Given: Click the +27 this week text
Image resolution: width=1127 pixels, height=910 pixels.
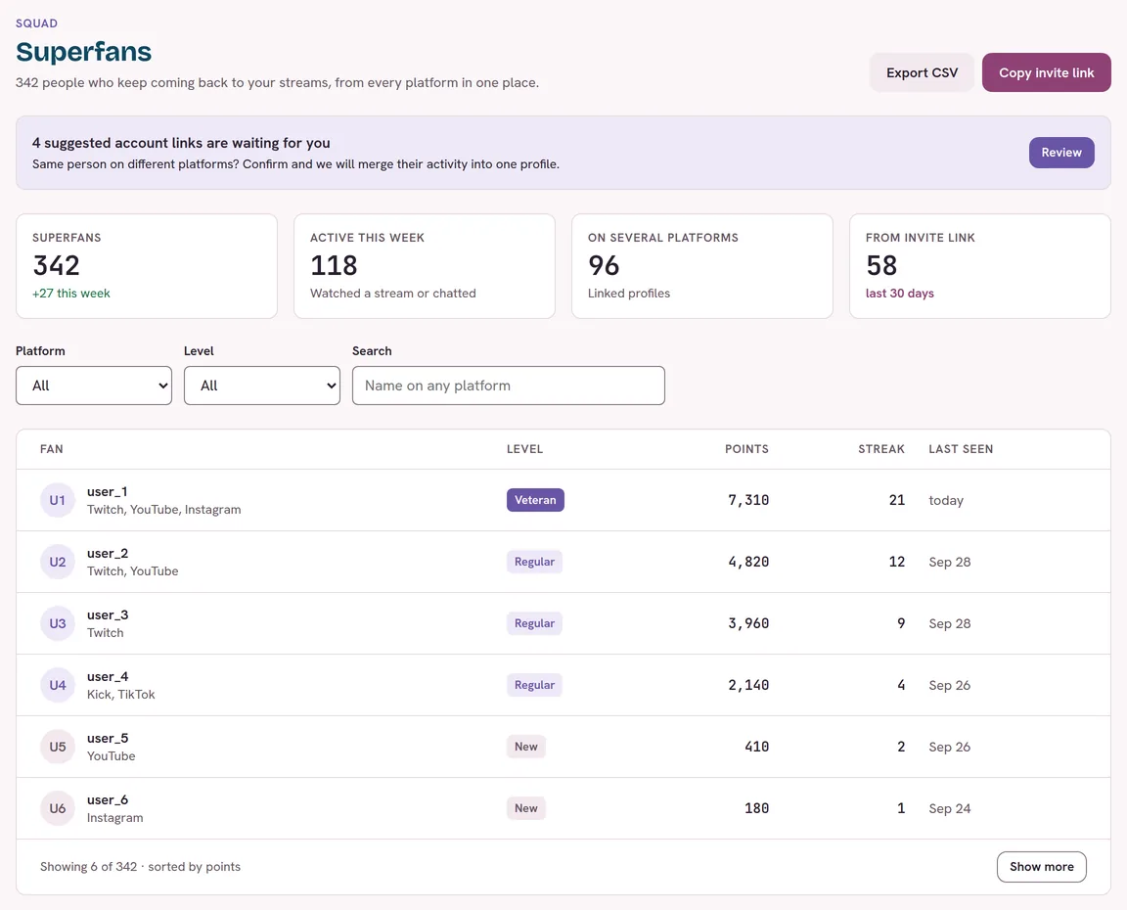Looking at the screenshot, I should (71, 294).
